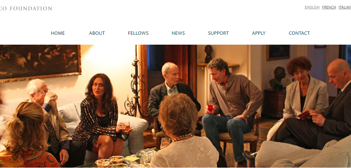Image resolution: width=351 pixels, height=168 pixels.
Task: Open the HOME navigation item
Action: click(58, 33)
